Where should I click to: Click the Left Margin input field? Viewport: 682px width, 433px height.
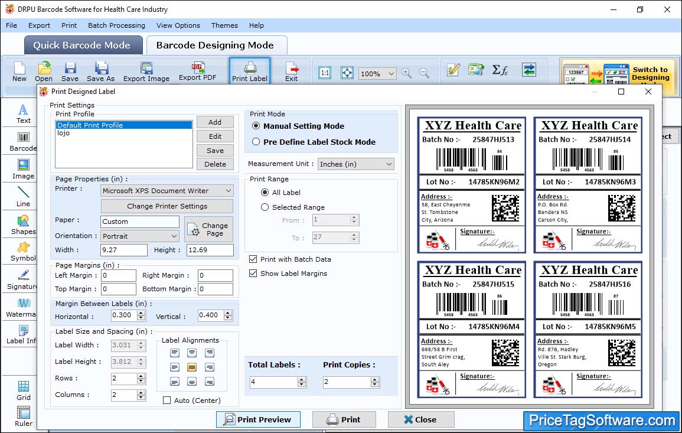click(x=119, y=275)
